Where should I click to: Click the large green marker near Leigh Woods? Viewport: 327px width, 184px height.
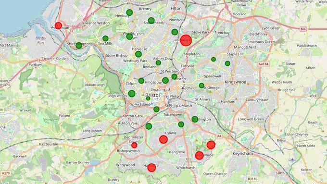[132, 94]
